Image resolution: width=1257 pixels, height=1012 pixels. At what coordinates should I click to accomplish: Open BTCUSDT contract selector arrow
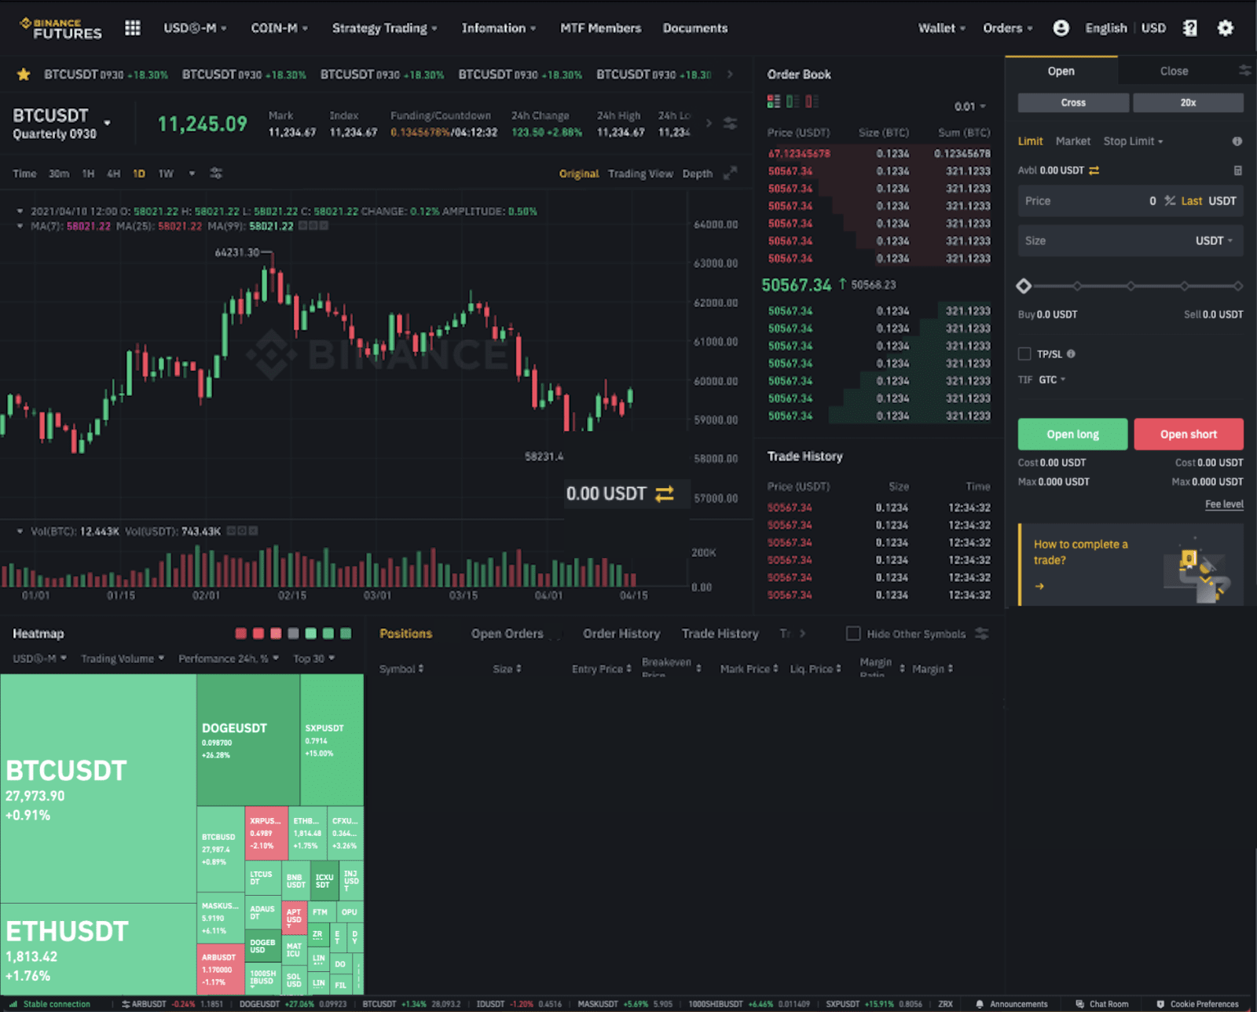pos(108,123)
